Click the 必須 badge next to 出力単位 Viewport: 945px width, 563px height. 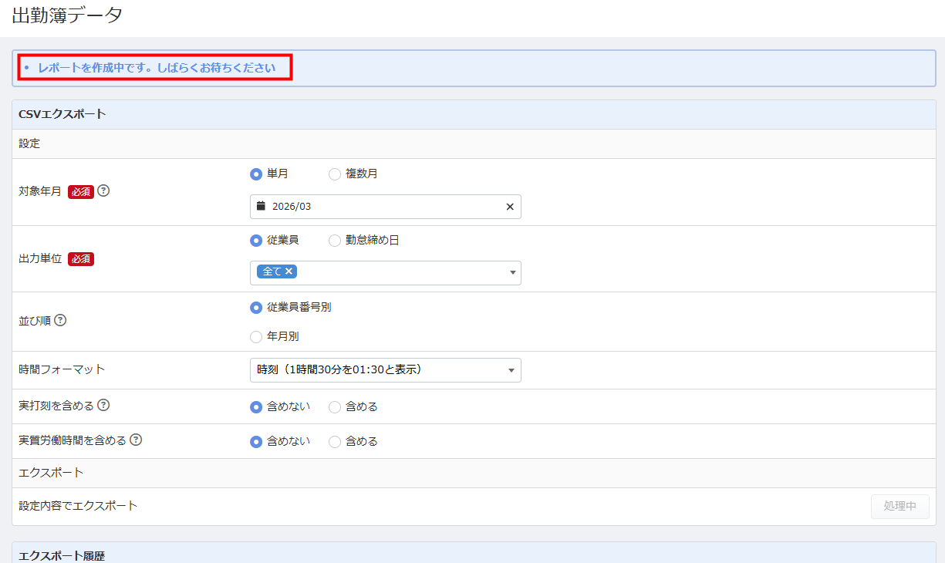coord(81,258)
